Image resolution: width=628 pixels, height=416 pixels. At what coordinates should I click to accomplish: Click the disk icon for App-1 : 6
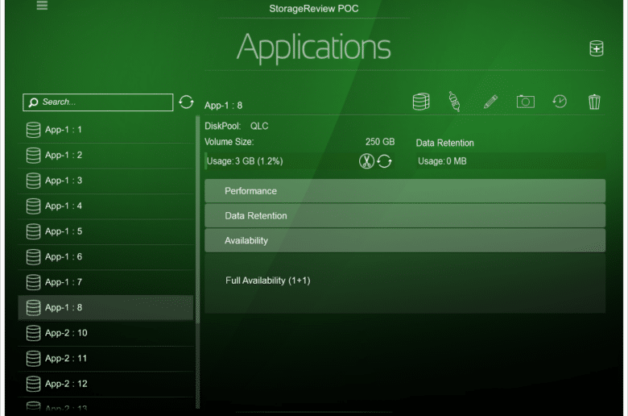click(x=33, y=256)
